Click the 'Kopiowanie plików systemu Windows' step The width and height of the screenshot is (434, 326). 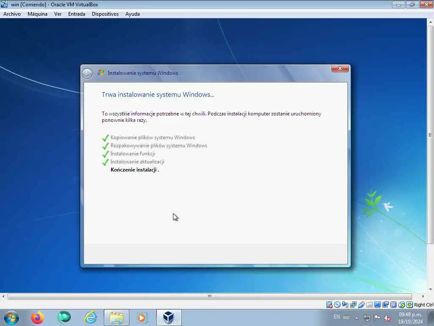click(153, 138)
